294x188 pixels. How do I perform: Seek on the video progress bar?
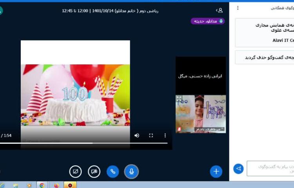click(83, 143)
